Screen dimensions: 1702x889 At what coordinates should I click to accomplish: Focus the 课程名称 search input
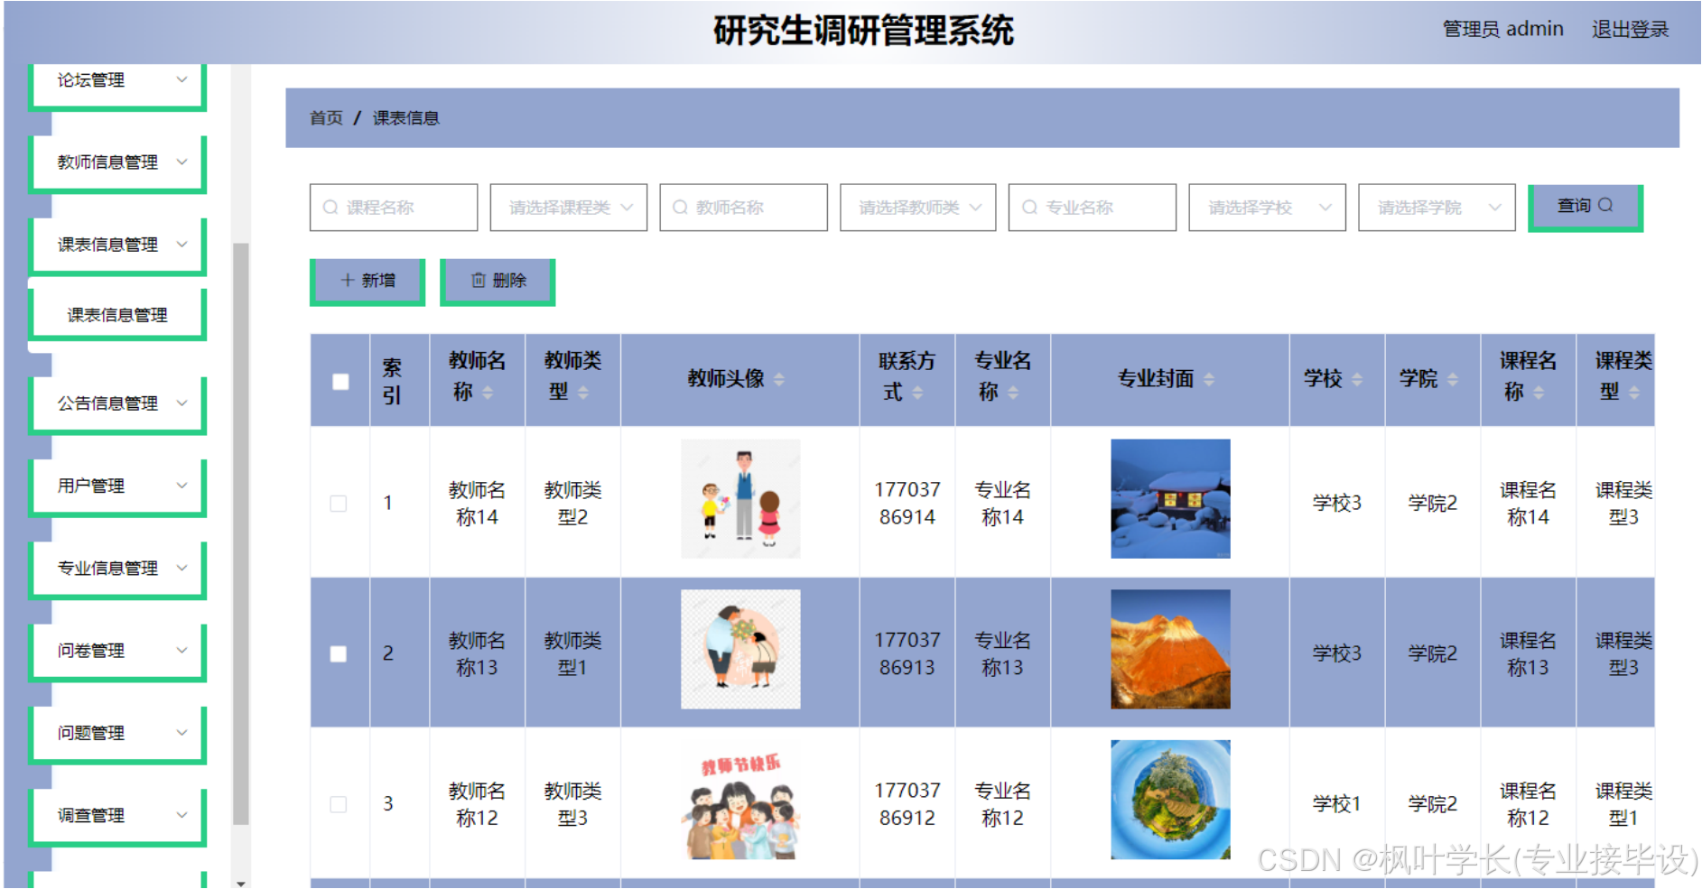(394, 208)
